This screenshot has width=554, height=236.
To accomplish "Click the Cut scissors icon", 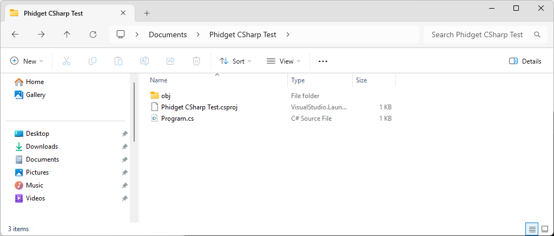I will (x=67, y=61).
